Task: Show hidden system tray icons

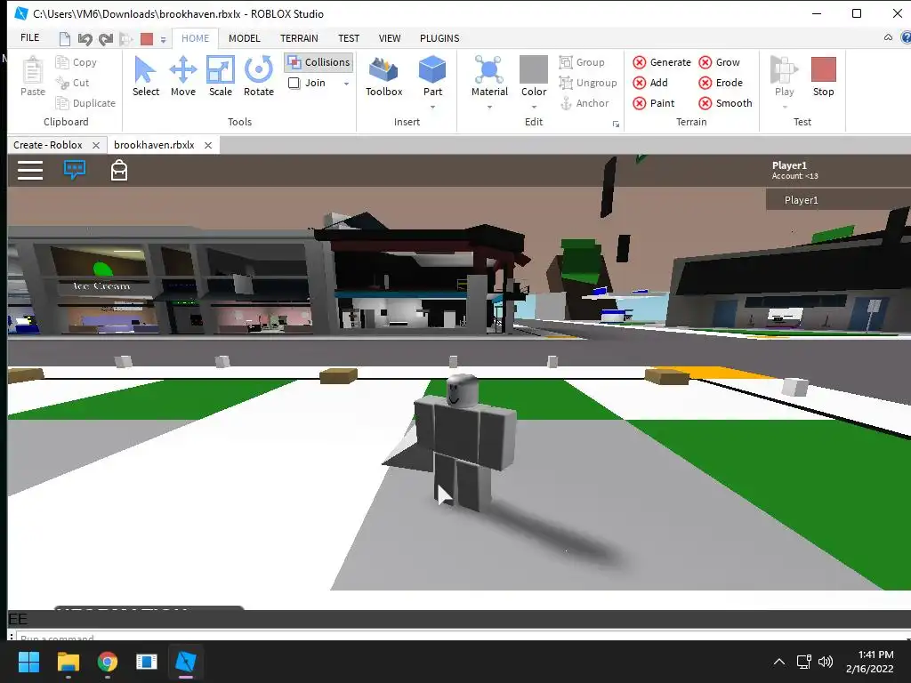Action: [x=779, y=662]
